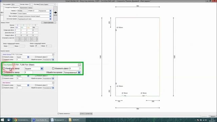Click the Тип душевой field

pyautogui.click(x=15, y=4)
